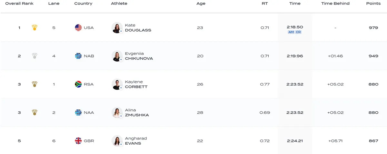Viewport: 387px width, 154px height.
Task: Sort by the Time column header
Action: click(x=295, y=4)
